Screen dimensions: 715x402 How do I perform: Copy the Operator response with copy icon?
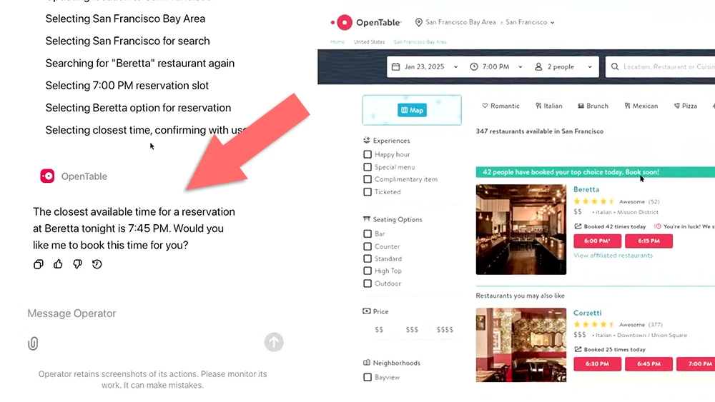pyautogui.click(x=39, y=264)
